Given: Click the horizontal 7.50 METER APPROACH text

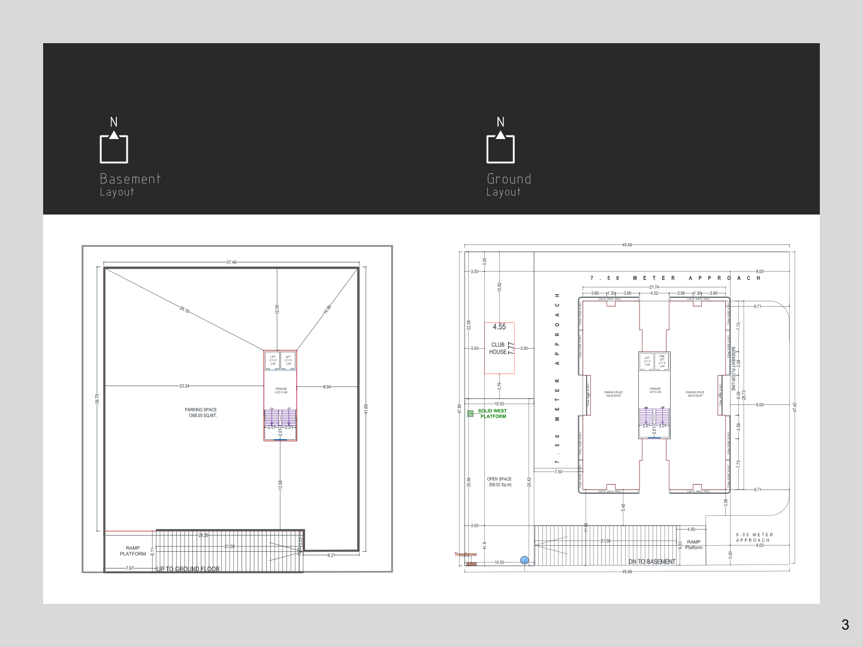Looking at the screenshot, I should coord(675,278).
